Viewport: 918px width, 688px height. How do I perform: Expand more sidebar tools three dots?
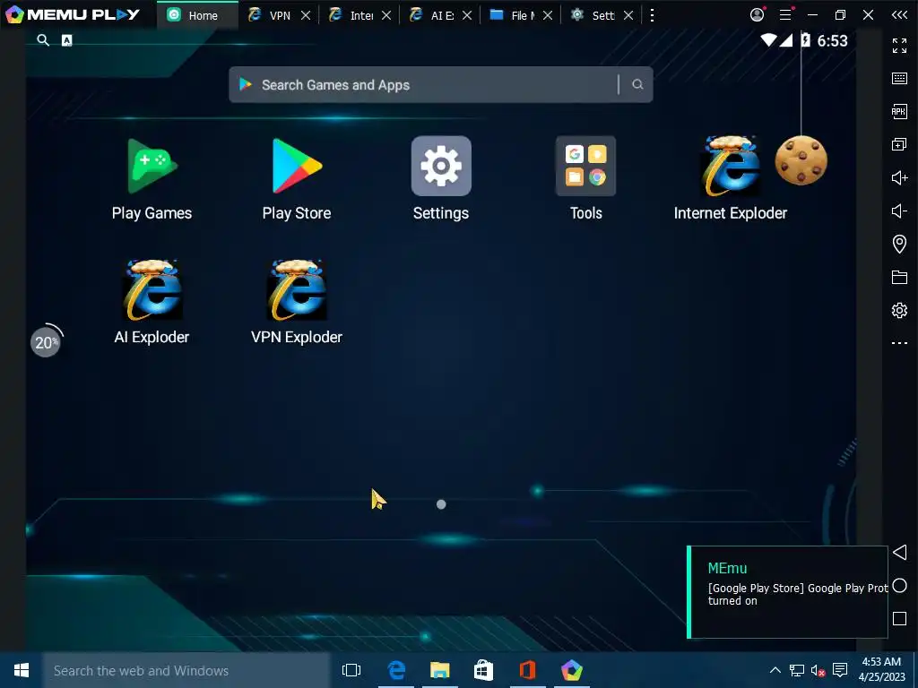pos(899,343)
